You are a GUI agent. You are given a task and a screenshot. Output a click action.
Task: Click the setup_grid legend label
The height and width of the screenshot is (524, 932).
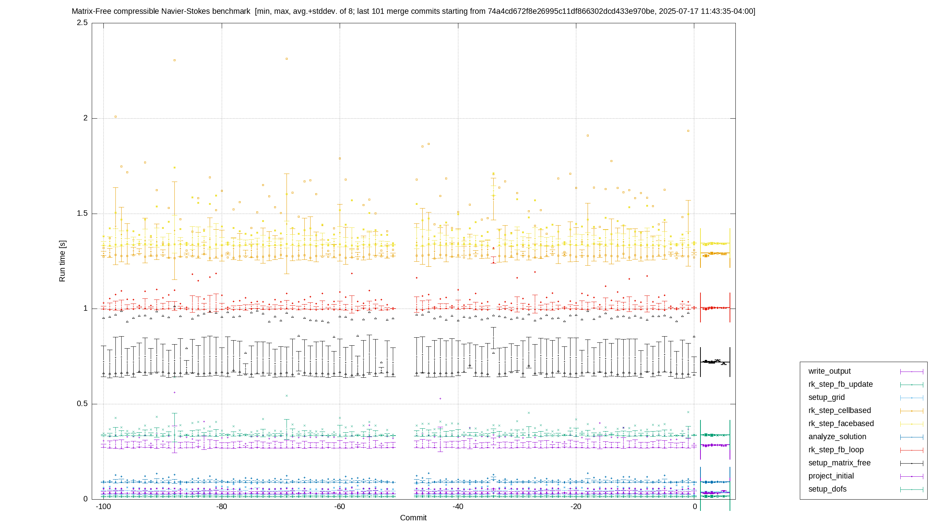(x=826, y=397)
